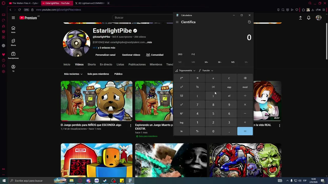Open a new browser tab
Image resolution: width=328 pixels, height=184 pixels.
tap(108, 3)
